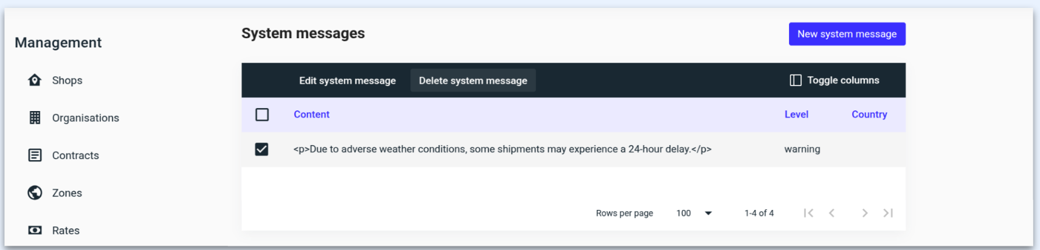Jump to last page of results
This screenshot has width=1040, height=250.
coord(888,213)
